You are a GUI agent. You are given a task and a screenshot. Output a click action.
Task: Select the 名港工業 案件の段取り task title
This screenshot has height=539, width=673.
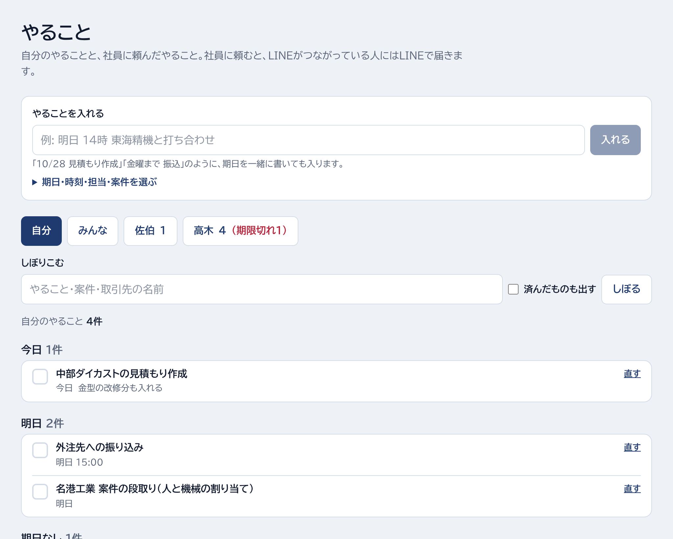pos(155,489)
